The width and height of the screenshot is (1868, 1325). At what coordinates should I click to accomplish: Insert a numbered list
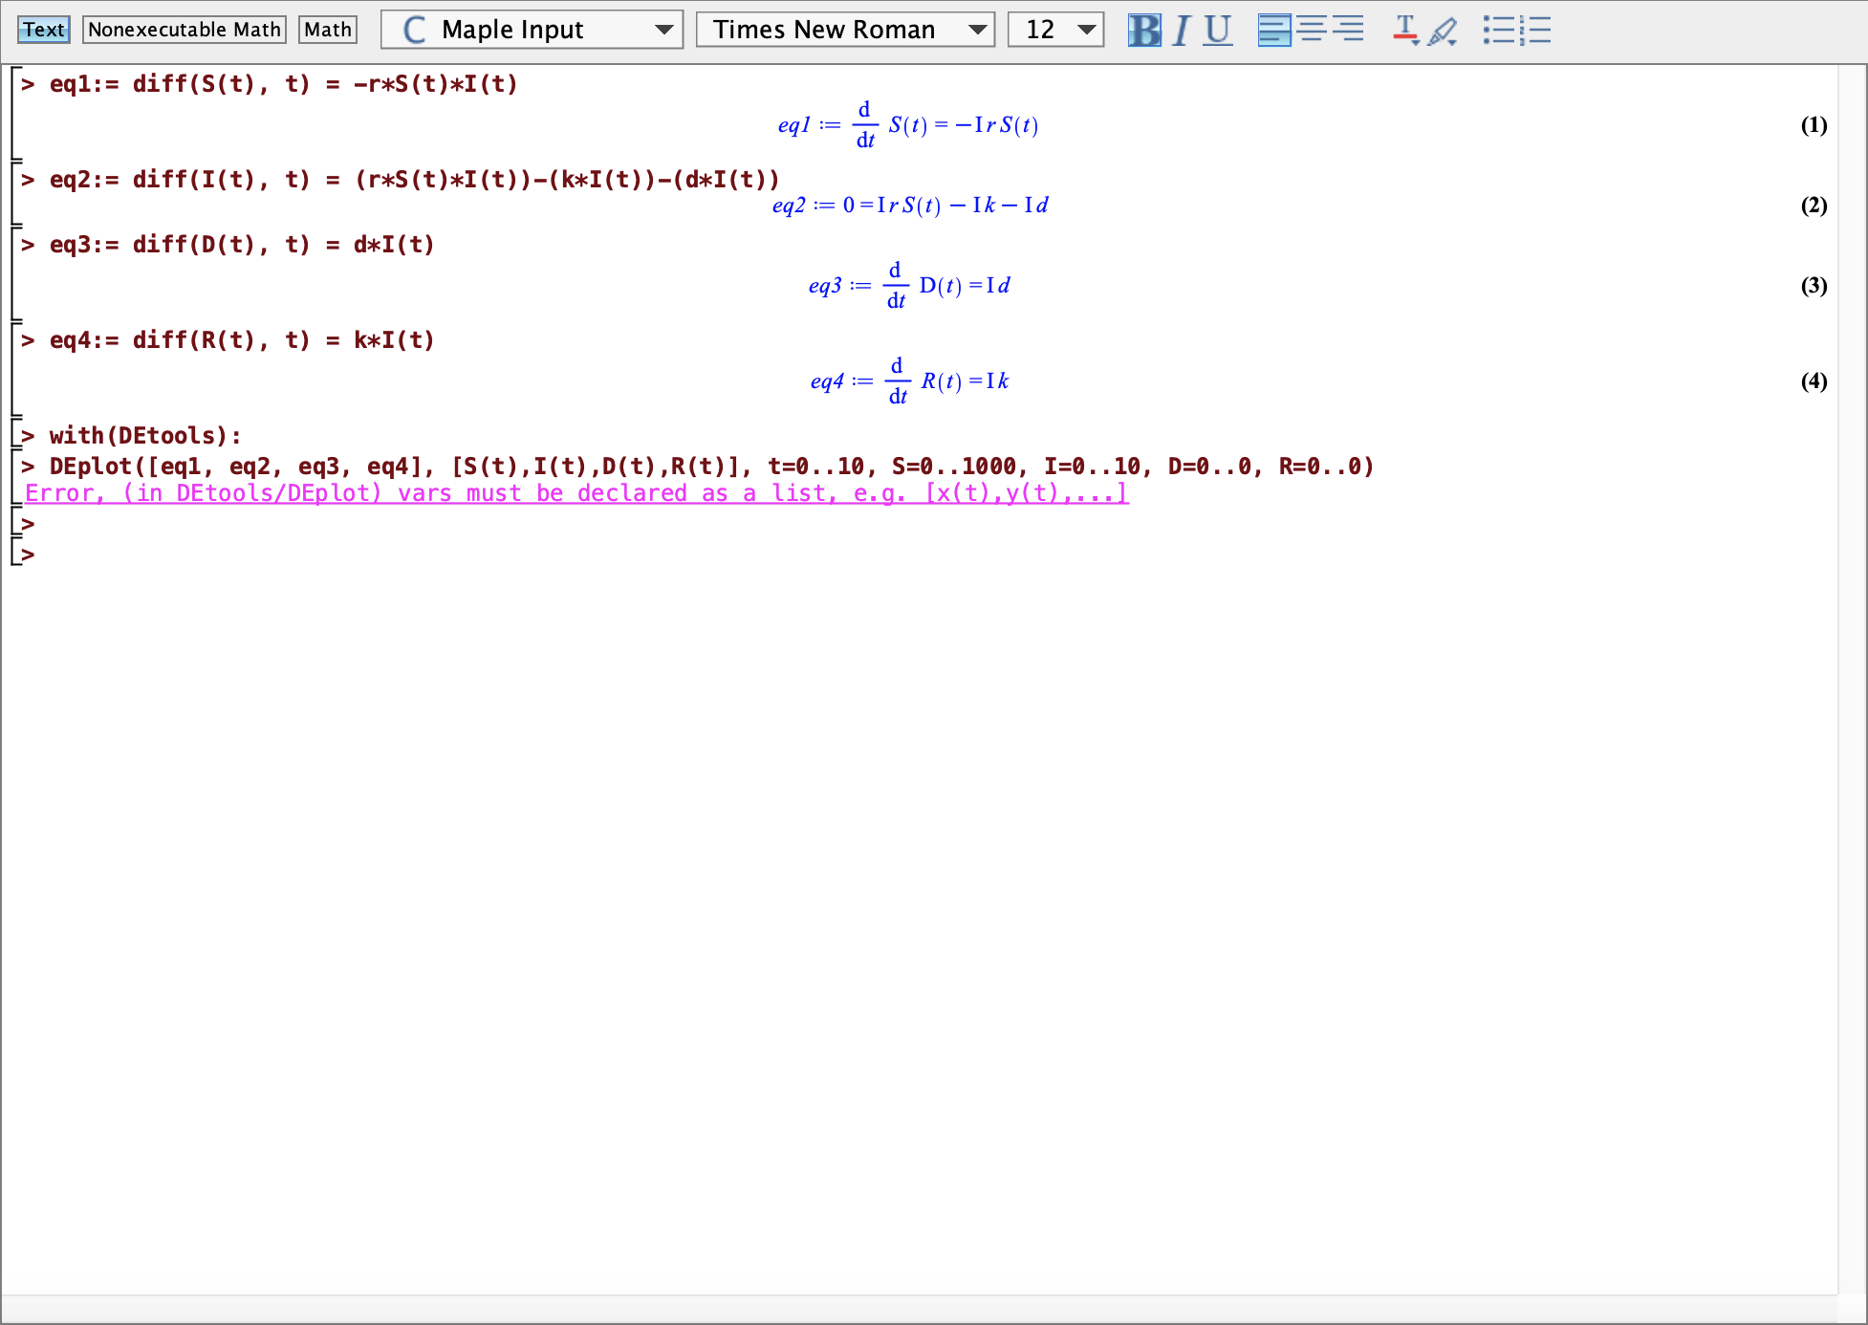[x=1534, y=30]
